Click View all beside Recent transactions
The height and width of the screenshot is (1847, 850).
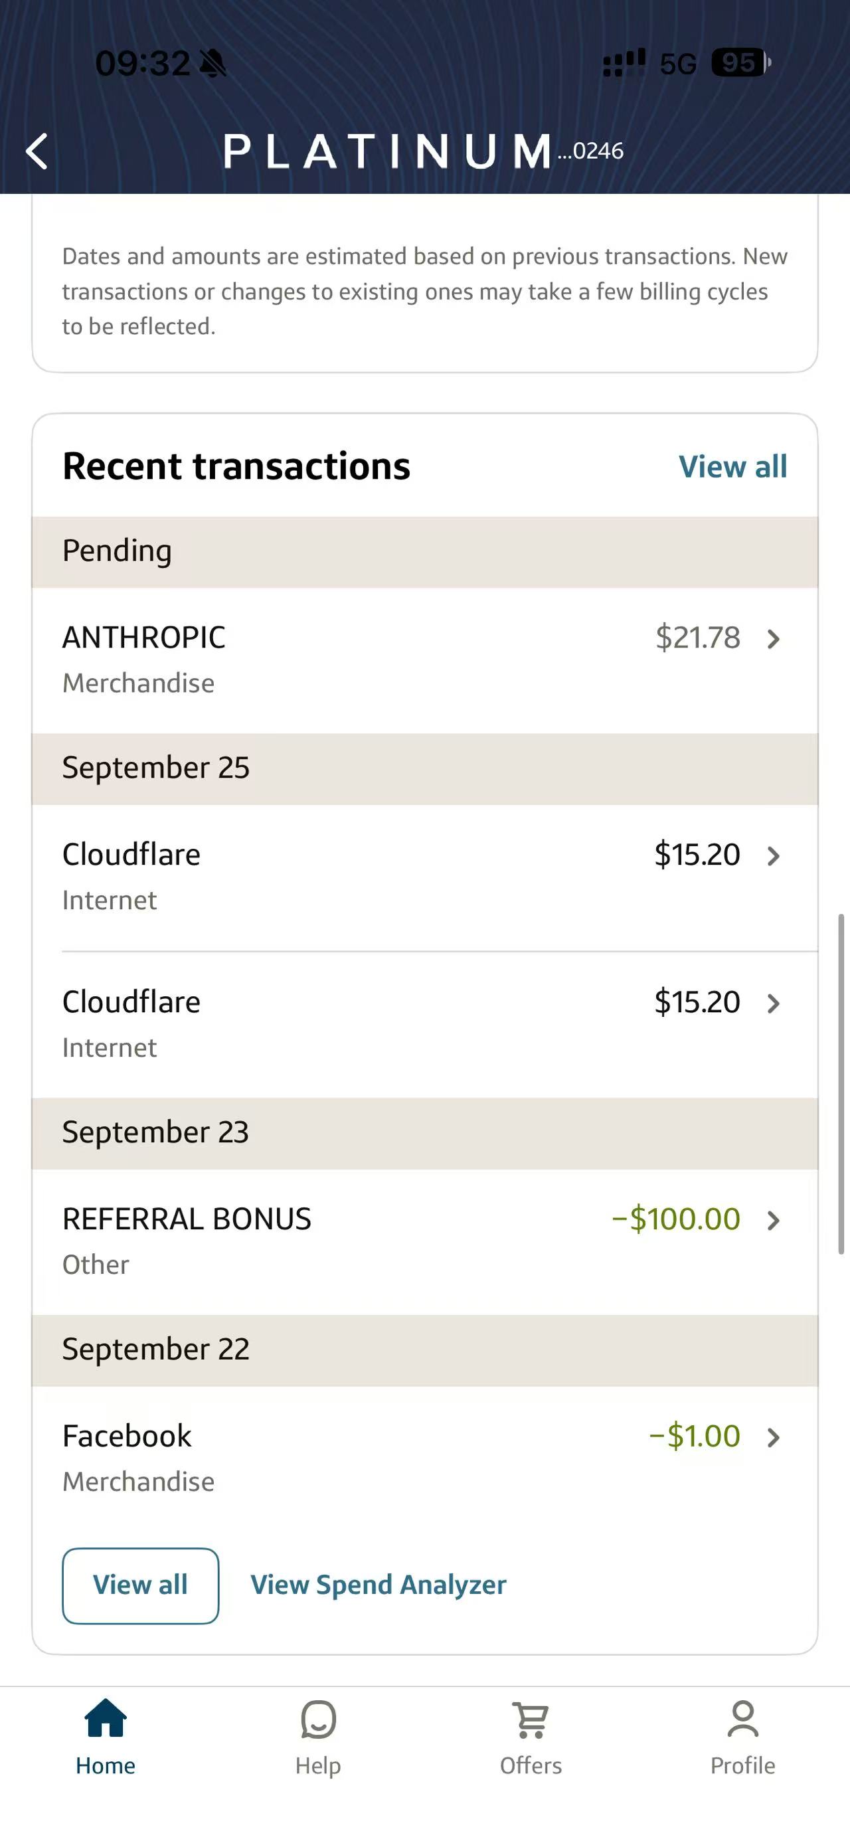click(x=732, y=467)
